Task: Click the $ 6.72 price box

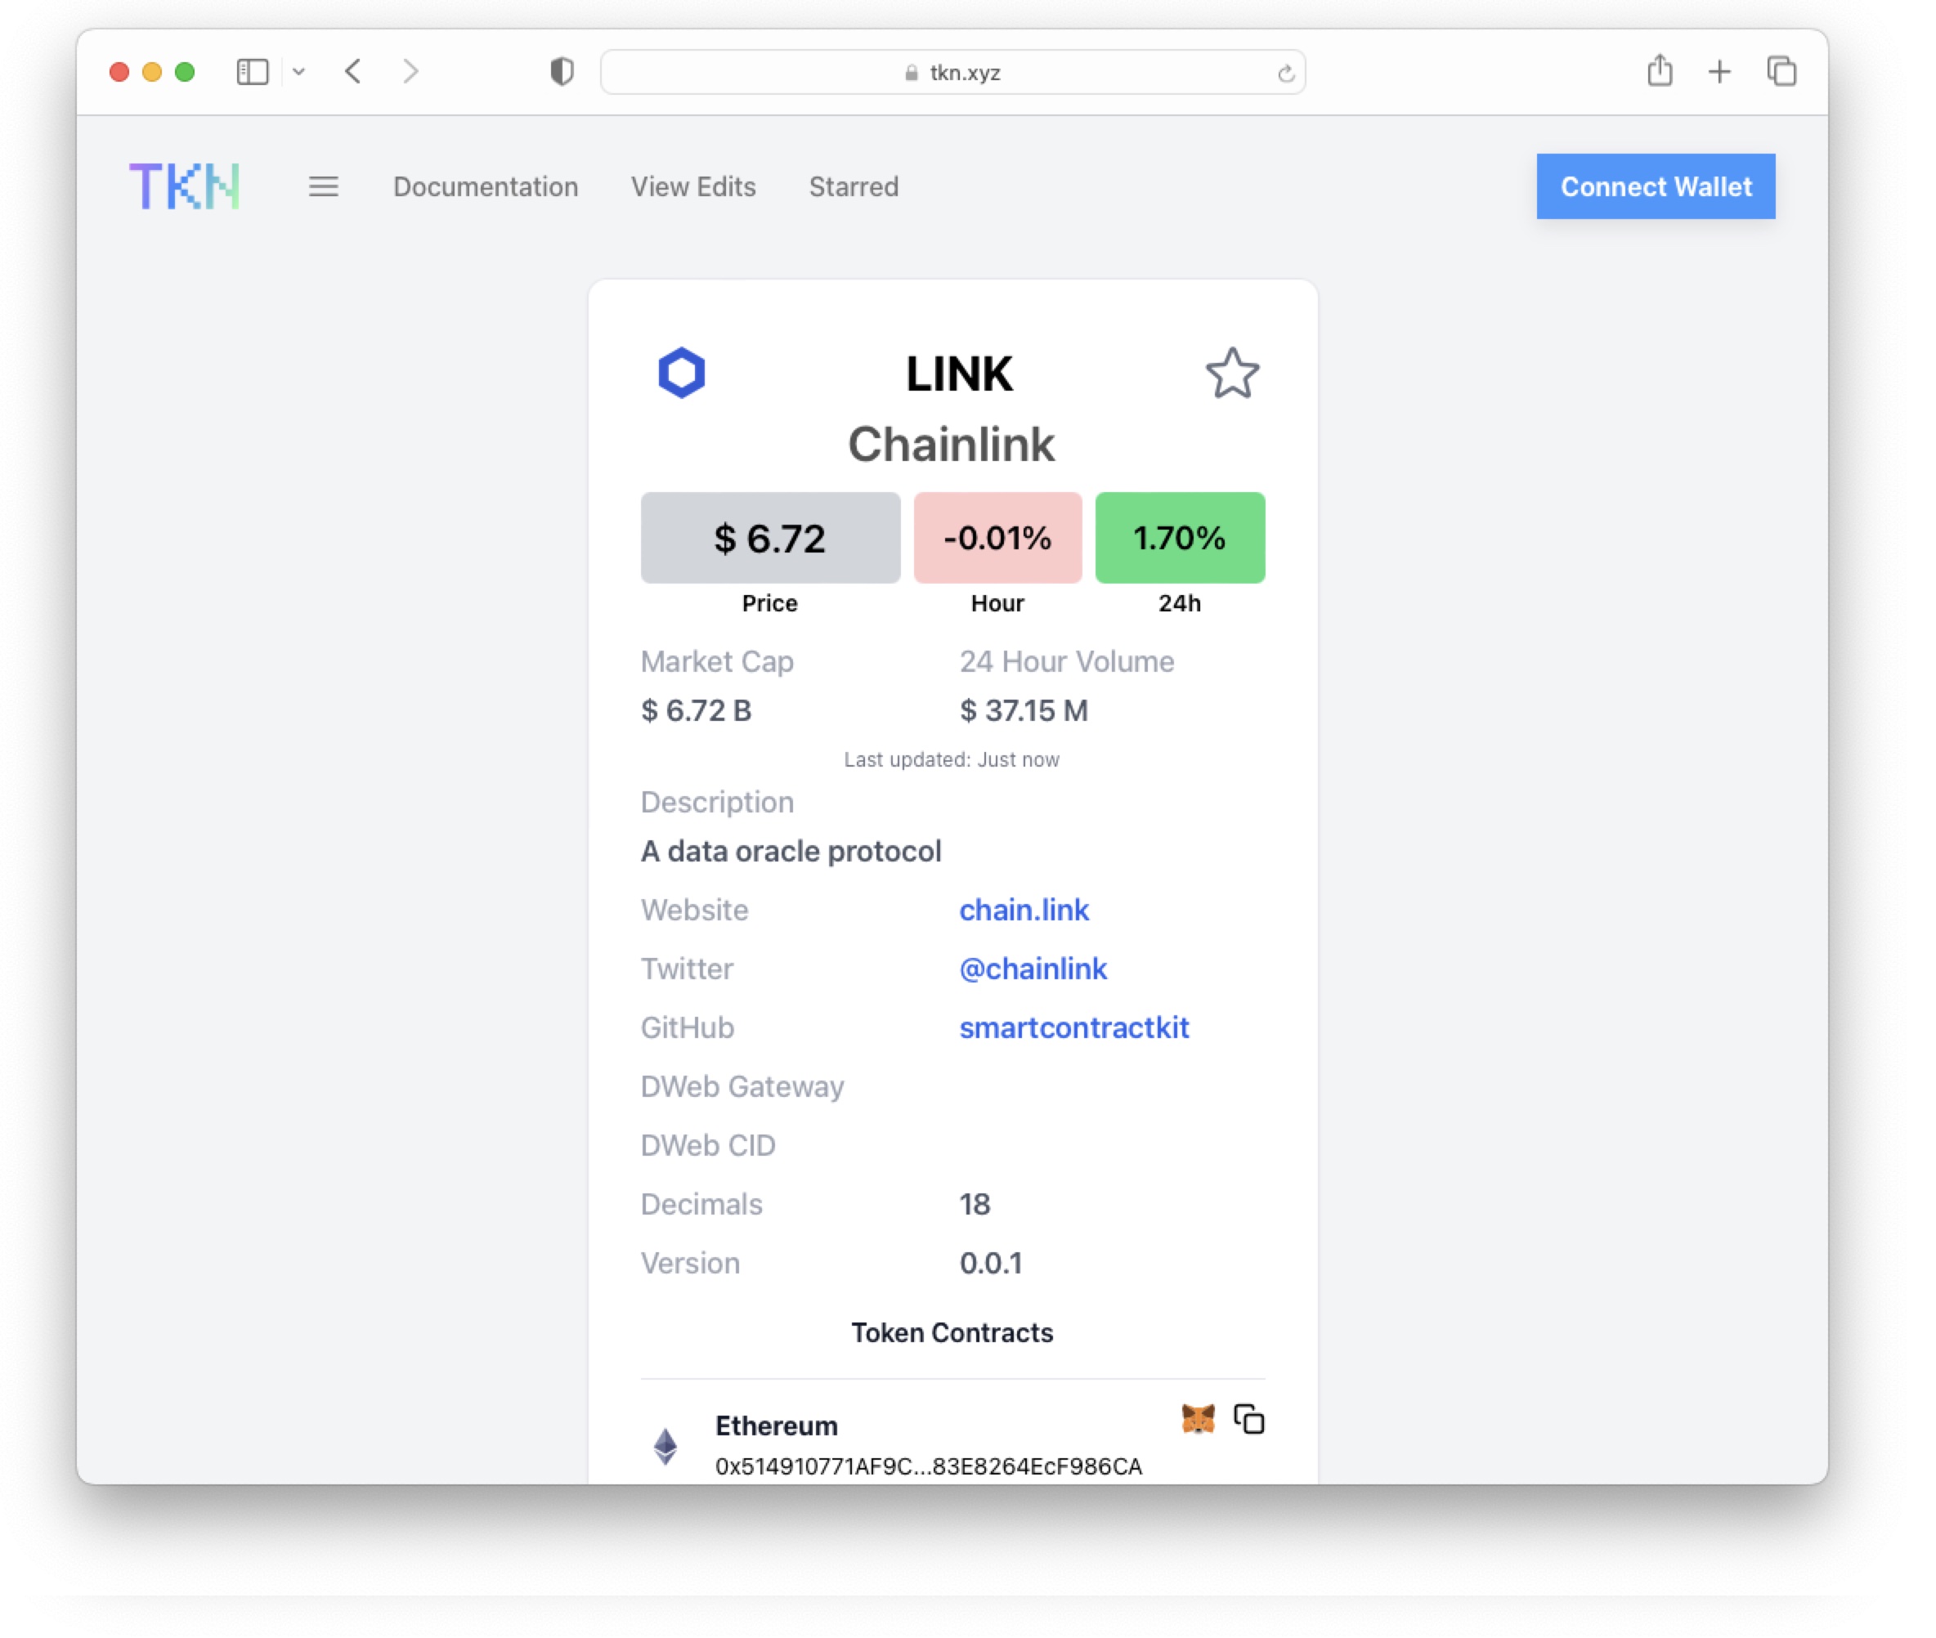Action: (x=770, y=538)
